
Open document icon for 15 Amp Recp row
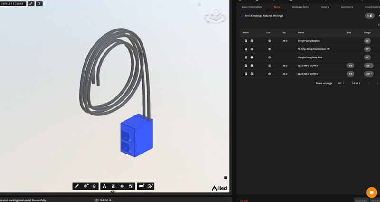(246, 49)
